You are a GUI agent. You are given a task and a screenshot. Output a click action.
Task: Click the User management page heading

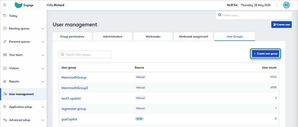[x=75, y=25]
